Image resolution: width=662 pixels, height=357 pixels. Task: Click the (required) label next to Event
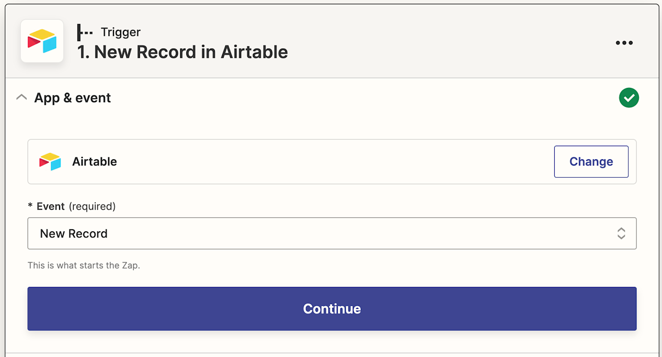pyautogui.click(x=92, y=206)
